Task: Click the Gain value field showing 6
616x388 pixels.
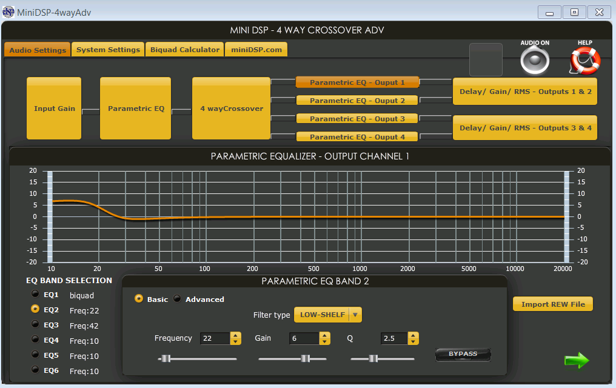Action: (304, 338)
